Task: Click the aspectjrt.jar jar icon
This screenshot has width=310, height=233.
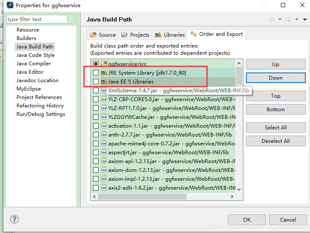Action: 104,152
